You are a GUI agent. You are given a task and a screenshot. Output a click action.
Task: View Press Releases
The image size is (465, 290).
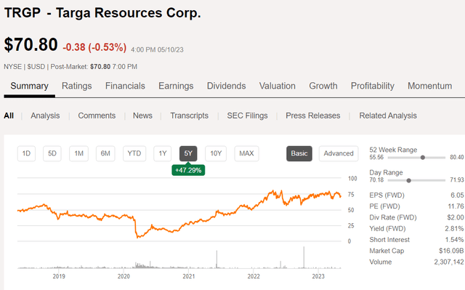tap(313, 116)
